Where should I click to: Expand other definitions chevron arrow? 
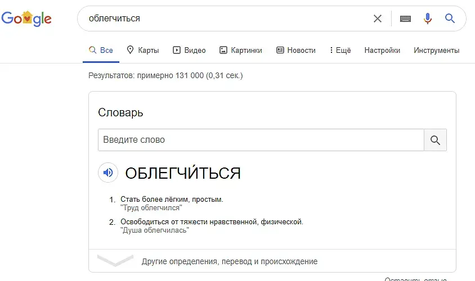pyautogui.click(x=115, y=261)
